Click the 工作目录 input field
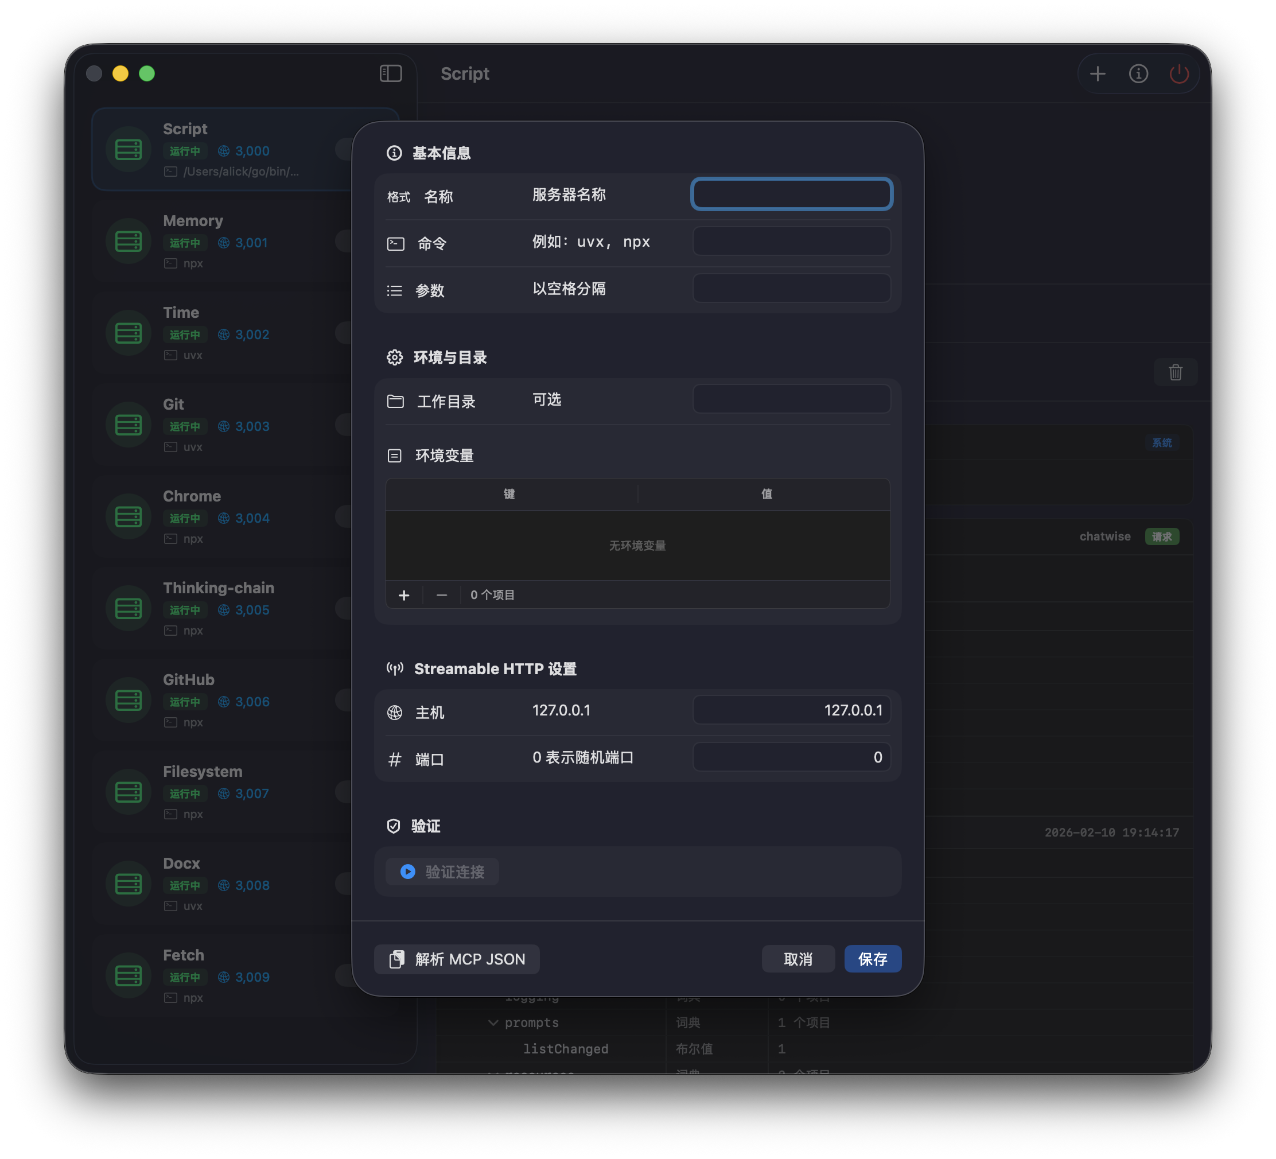The width and height of the screenshot is (1276, 1159). [x=791, y=399]
